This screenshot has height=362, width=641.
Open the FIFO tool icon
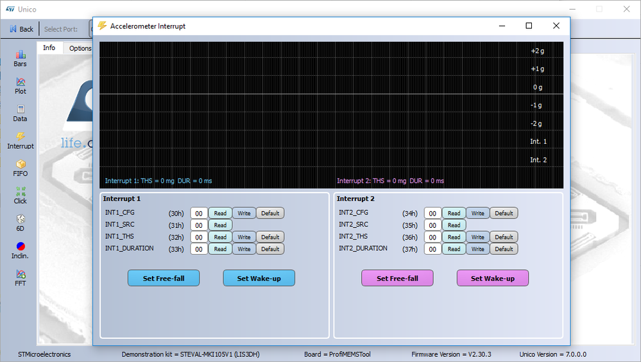coord(20,168)
